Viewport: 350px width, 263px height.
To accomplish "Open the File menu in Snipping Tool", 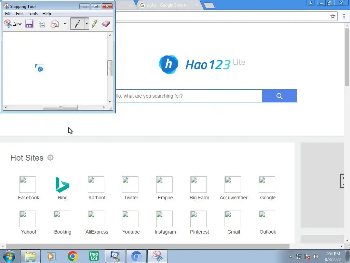I will pos(8,14).
